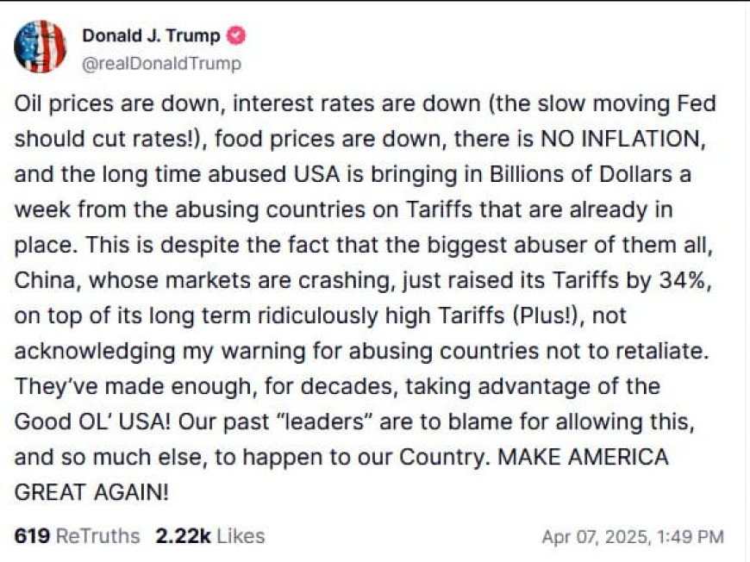This screenshot has width=750, height=562.
Task: Click the (Plus!) text in the post
Action: click(x=548, y=315)
